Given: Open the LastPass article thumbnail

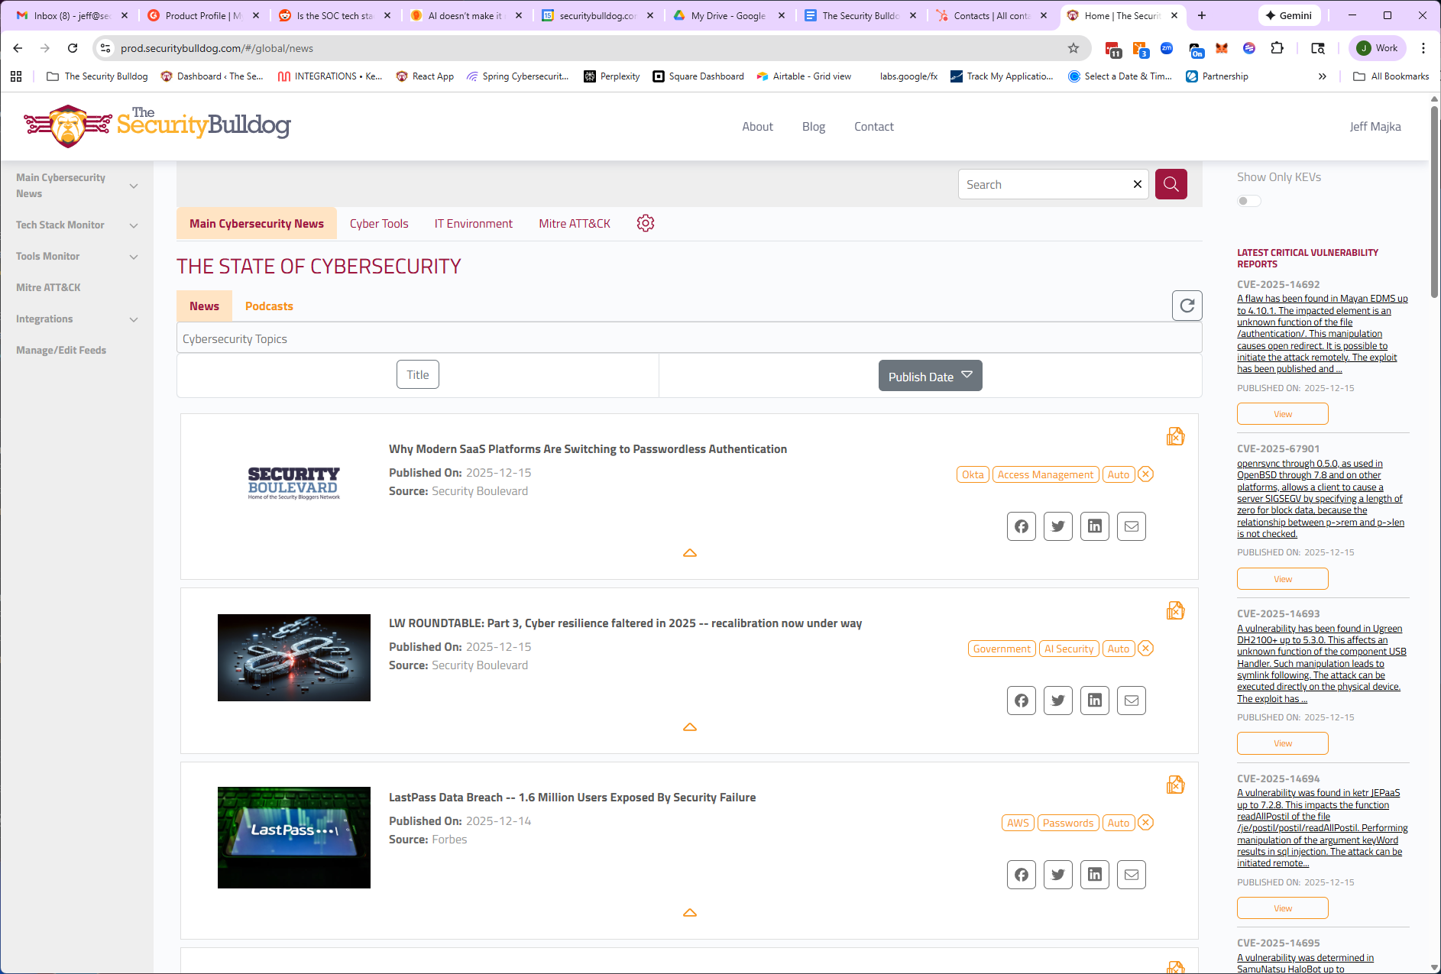Looking at the screenshot, I should (x=294, y=837).
